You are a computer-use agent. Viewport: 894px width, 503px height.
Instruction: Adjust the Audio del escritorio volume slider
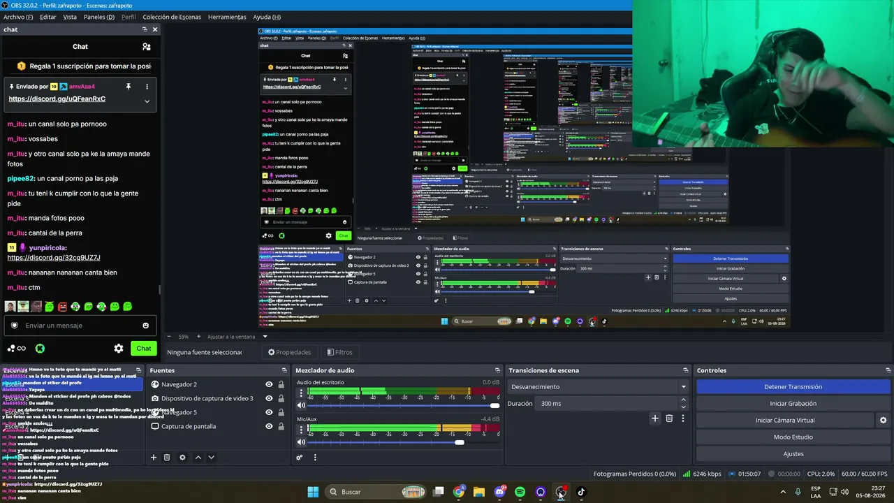(404, 405)
